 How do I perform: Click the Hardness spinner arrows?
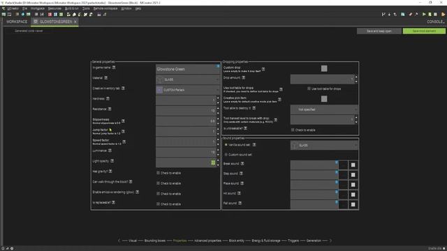218,100
